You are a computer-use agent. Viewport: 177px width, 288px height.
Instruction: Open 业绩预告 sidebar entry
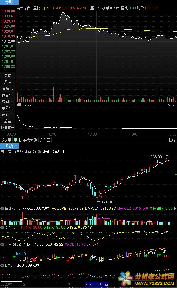click(x=7, y=128)
